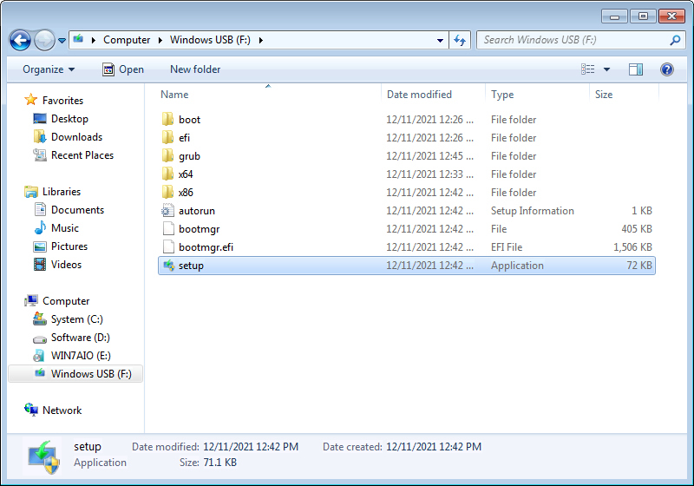Create a New folder from toolbar

tap(195, 69)
